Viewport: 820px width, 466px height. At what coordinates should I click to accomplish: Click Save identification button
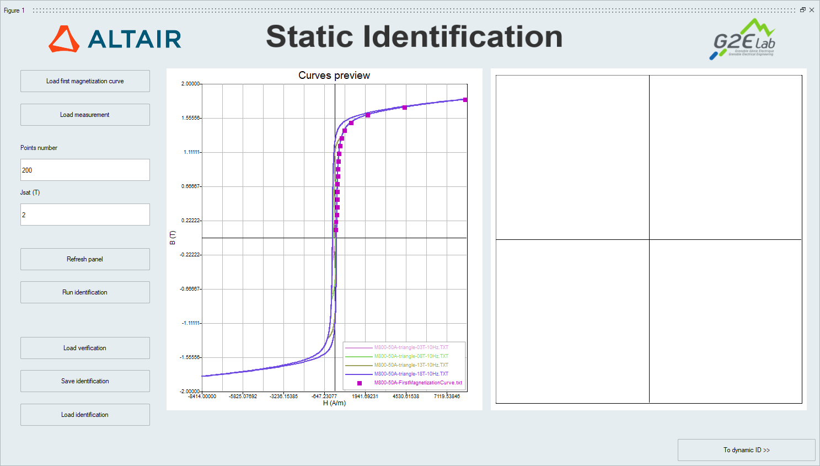click(85, 381)
